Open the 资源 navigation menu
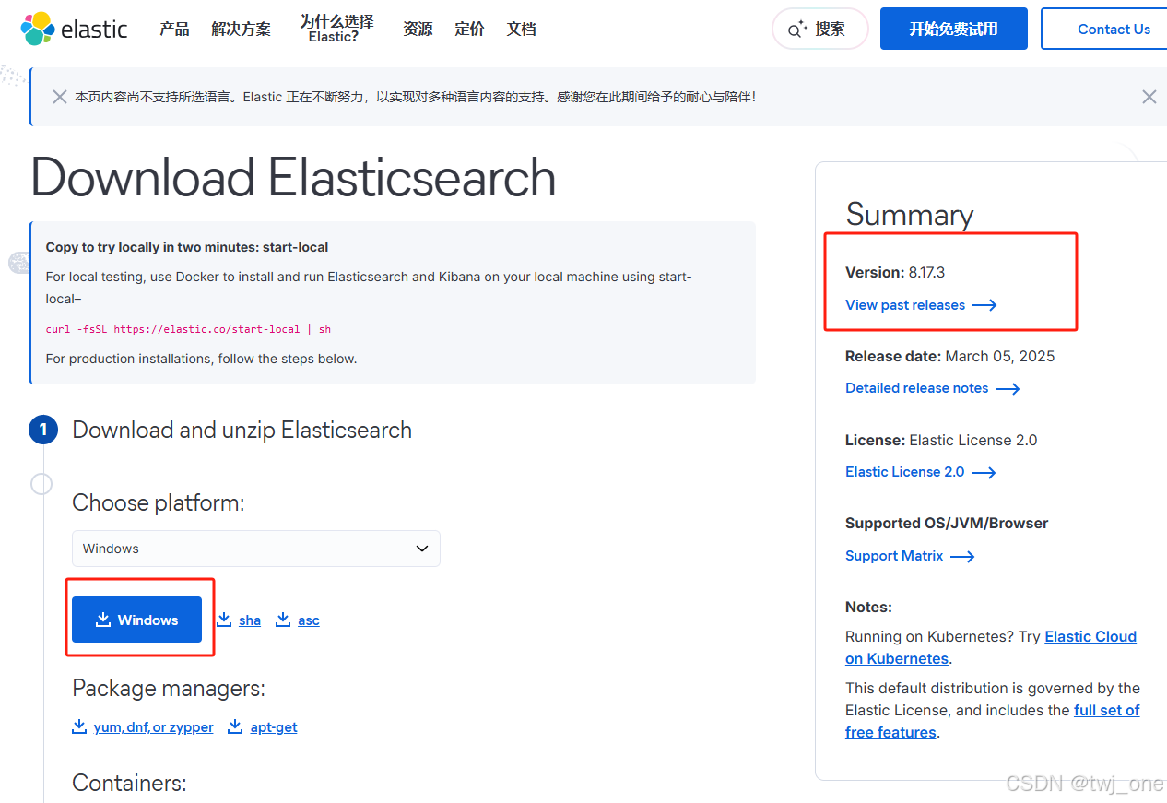Viewport: 1167px width, 803px height. click(x=418, y=30)
